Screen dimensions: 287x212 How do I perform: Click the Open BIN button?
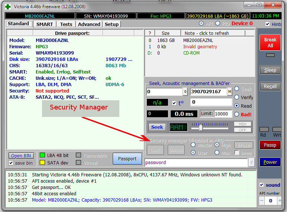[21, 156]
